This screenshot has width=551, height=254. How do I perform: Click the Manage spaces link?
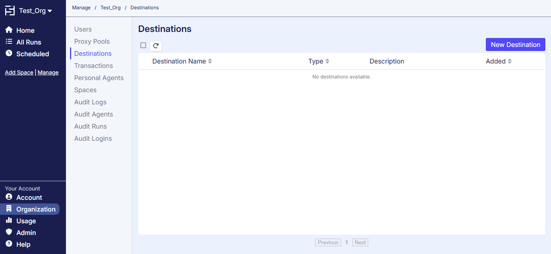click(x=48, y=72)
